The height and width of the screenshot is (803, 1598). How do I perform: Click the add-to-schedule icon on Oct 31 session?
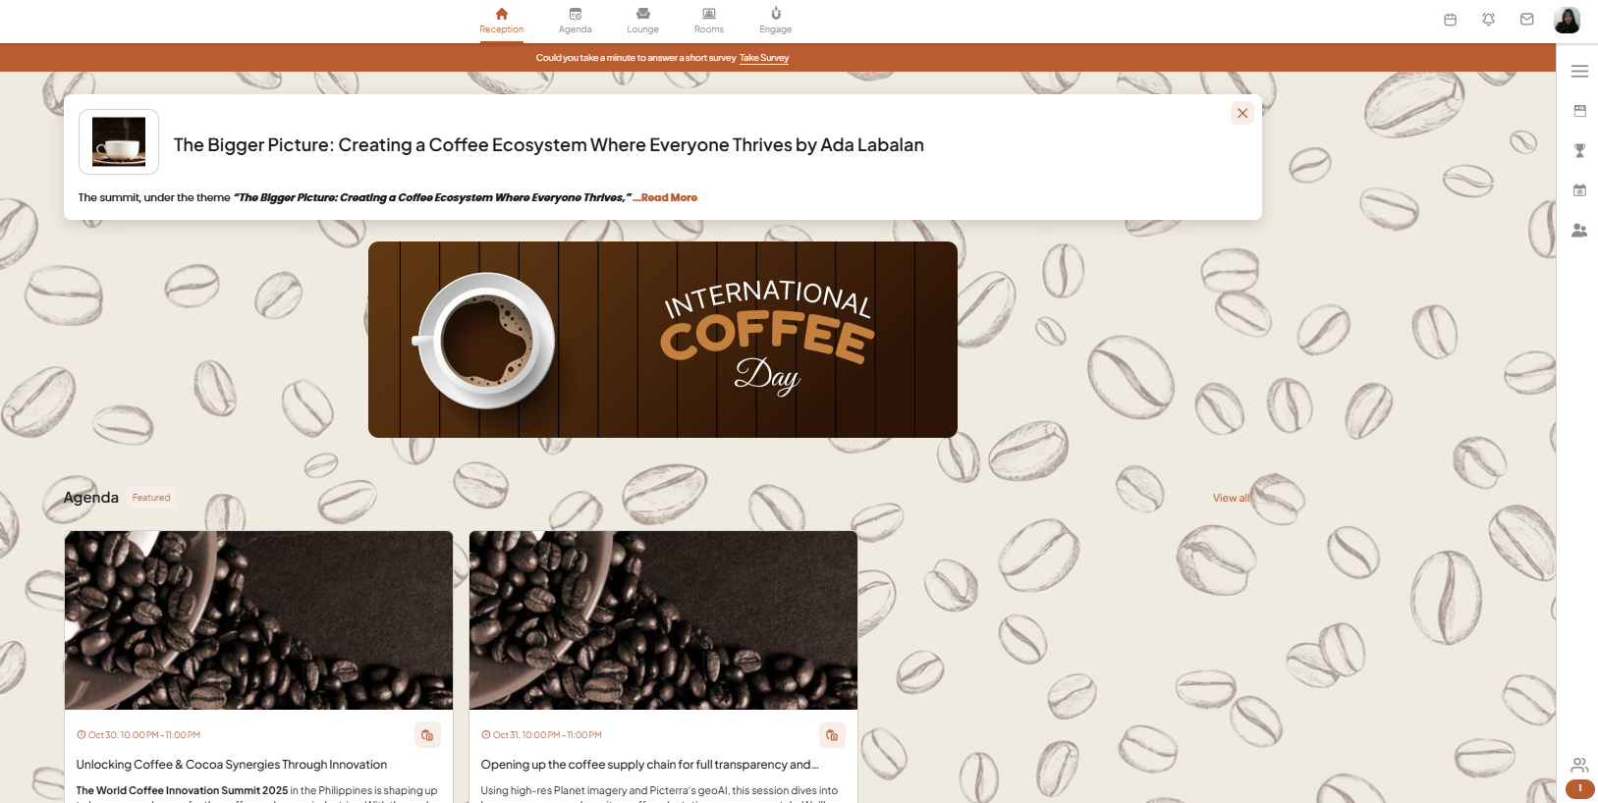tap(832, 735)
